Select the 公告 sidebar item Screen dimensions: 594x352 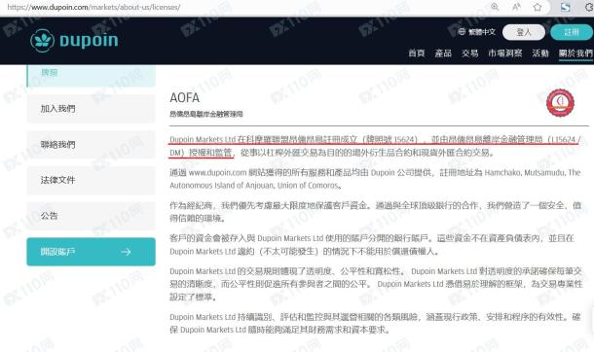pyautogui.click(x=91, y=216)
